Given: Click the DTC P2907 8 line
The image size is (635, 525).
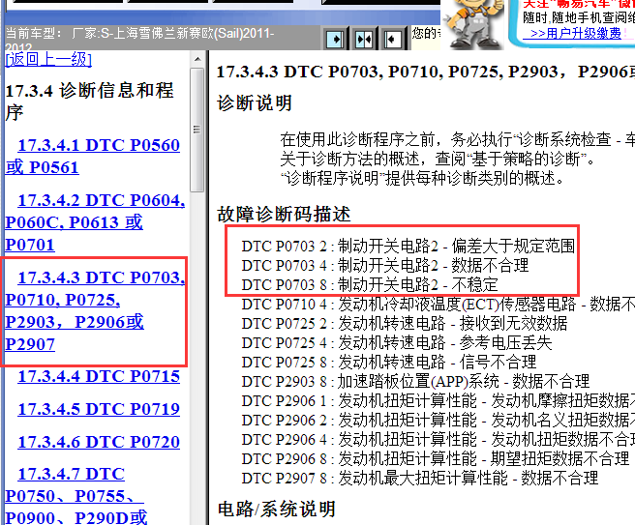Looking at the screenshot, I should coord(420,479).
